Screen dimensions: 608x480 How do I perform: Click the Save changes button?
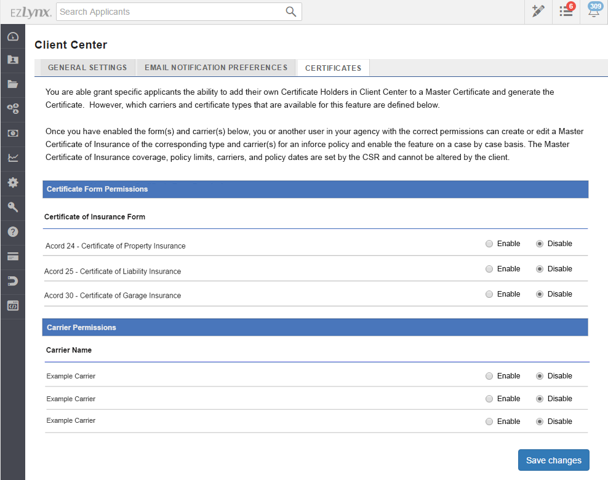[x=554, y=460]
